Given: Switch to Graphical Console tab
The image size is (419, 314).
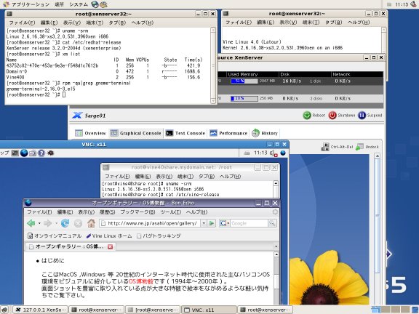Looking at the screenshot, I should coord(136,133).
